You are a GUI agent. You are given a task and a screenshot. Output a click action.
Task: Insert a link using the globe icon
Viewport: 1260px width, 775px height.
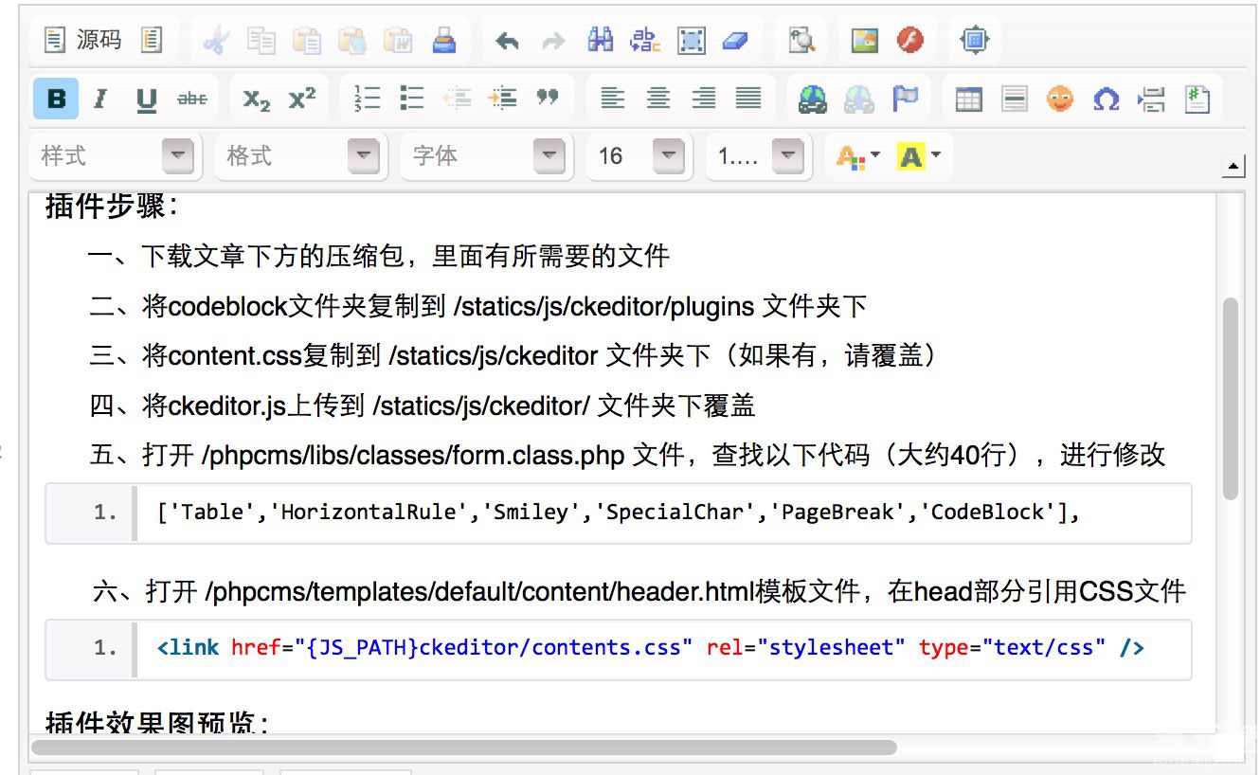[x=812, y=99]
